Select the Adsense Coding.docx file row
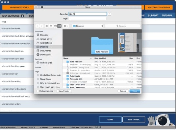176x130 pixels. (102, 67)
